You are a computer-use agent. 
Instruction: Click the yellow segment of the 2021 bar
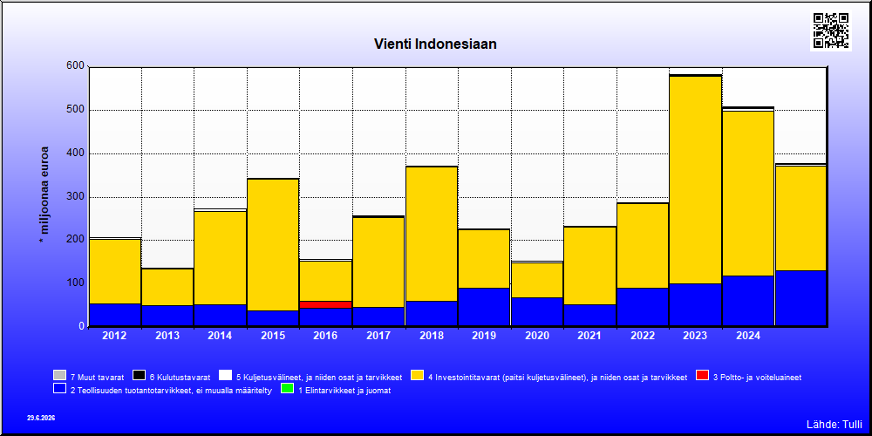(589, 266)
